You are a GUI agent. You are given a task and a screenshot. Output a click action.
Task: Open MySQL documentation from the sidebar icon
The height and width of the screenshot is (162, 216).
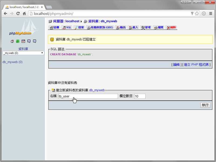tap(35, 41)
